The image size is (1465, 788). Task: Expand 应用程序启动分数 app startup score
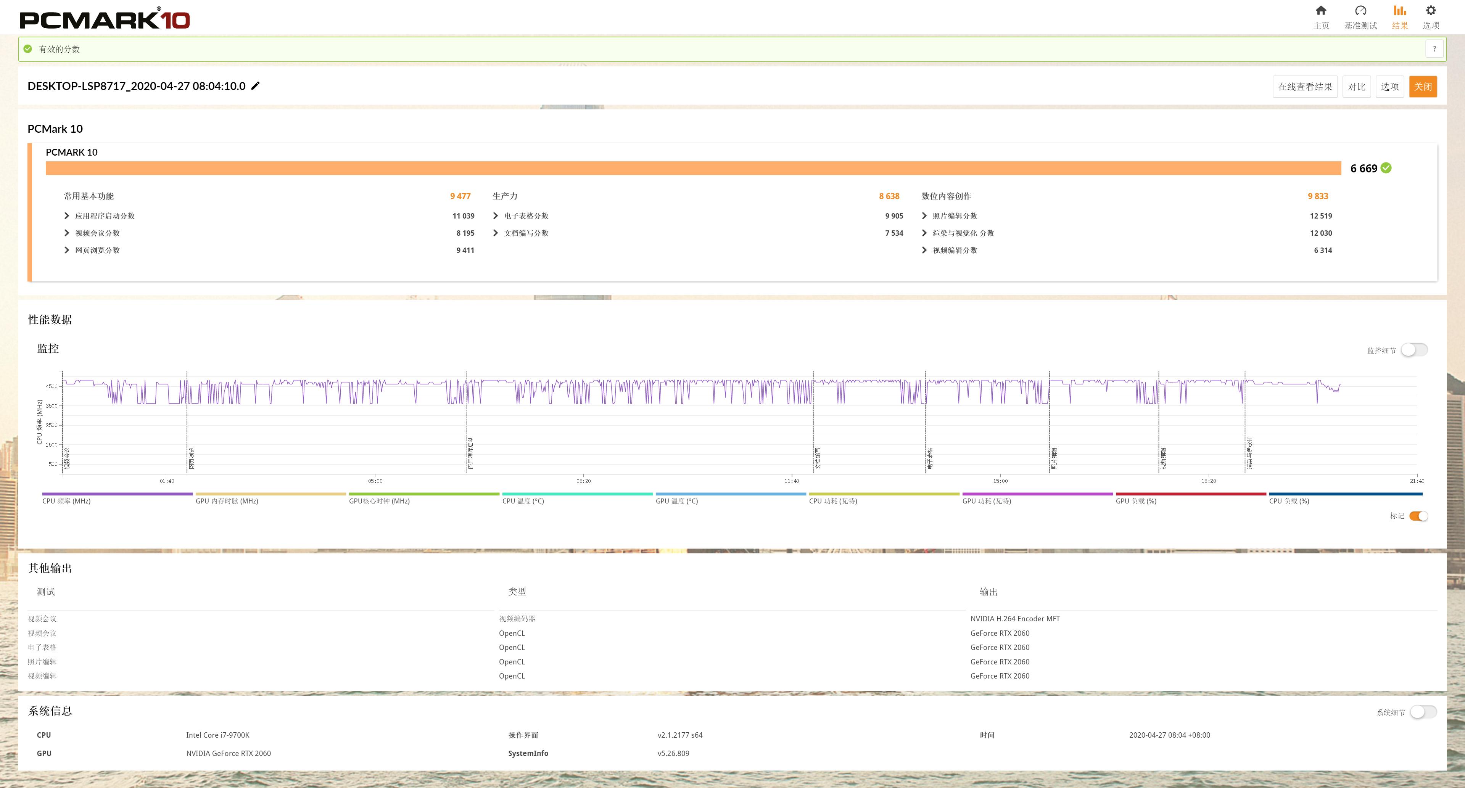coord(66,216)
